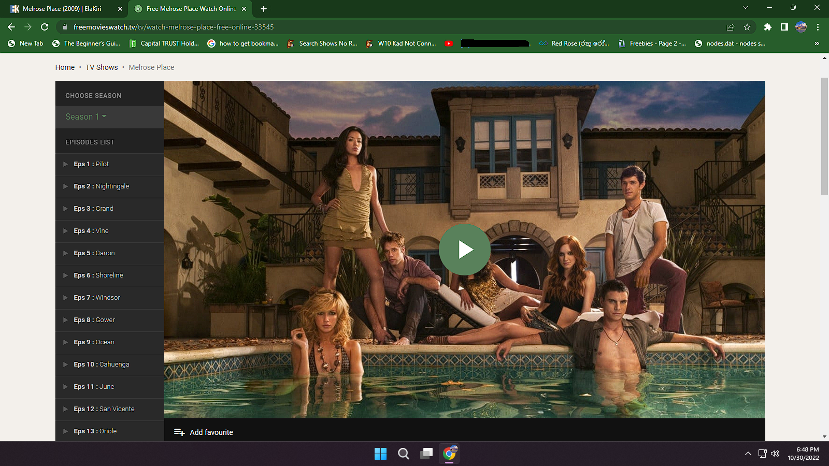
Task: Toggle the browser side panel
Action: (x=784, y=27)
